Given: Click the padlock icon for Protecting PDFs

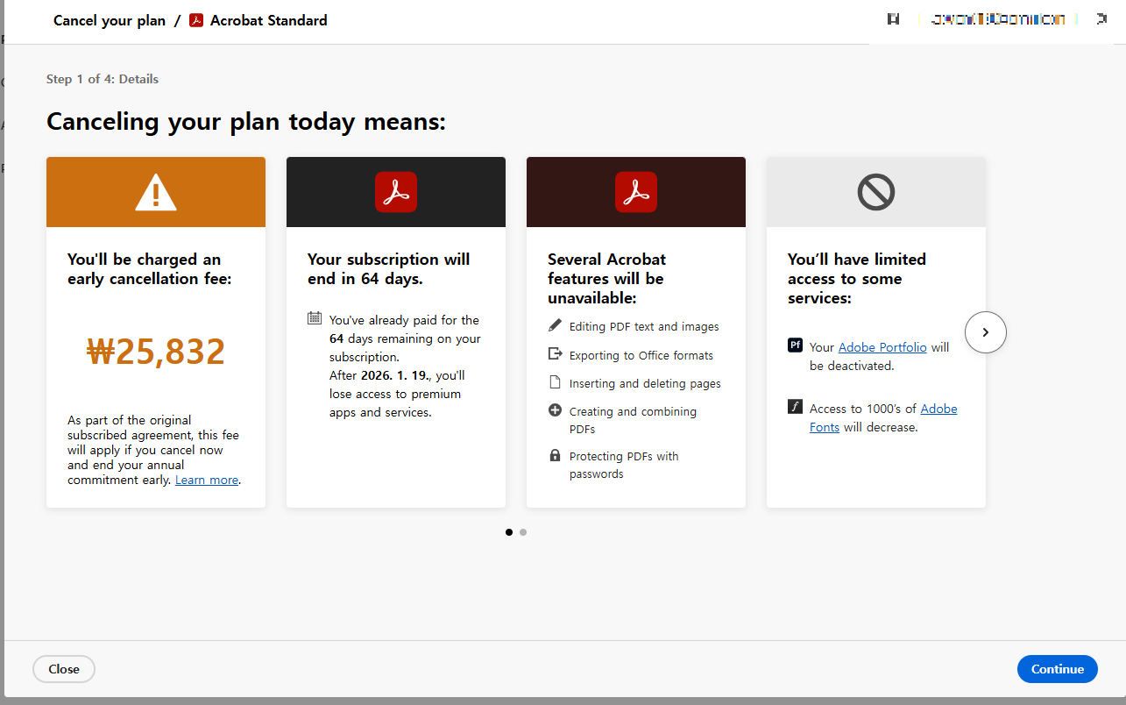Looking at the screenshot, I should tap(555, 455).
